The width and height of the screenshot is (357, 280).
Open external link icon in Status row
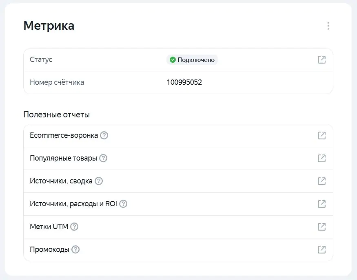[322, 60]
